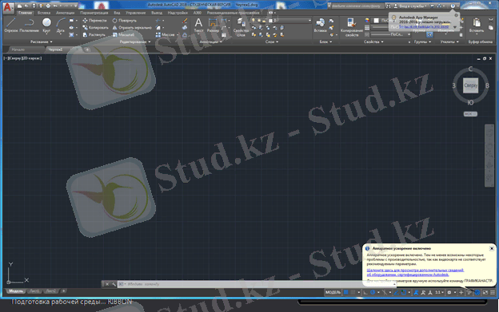Click the Print icon in quick access toolbar

[x=48, y=6]
